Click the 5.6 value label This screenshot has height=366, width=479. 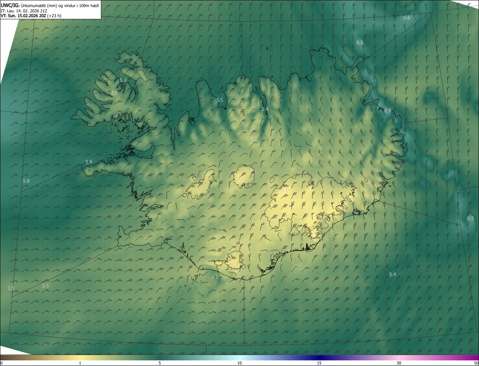tap(89, 162)
